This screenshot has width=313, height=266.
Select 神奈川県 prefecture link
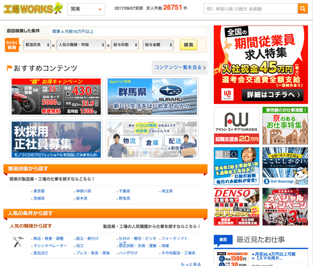[84, 191]
